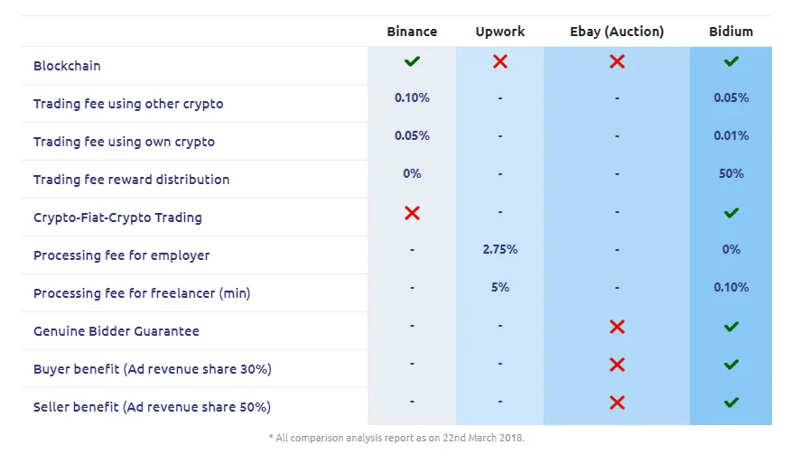Click the red X for Ebay Blockchain
Screen dimensions: 801x463
tap(617, 61)
